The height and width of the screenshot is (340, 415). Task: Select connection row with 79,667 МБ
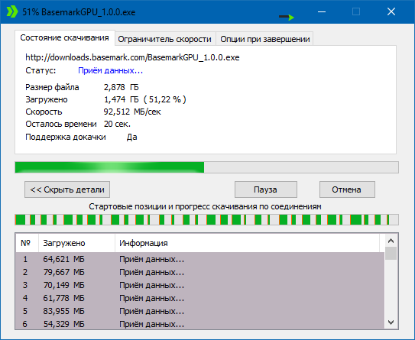[199, 272]
